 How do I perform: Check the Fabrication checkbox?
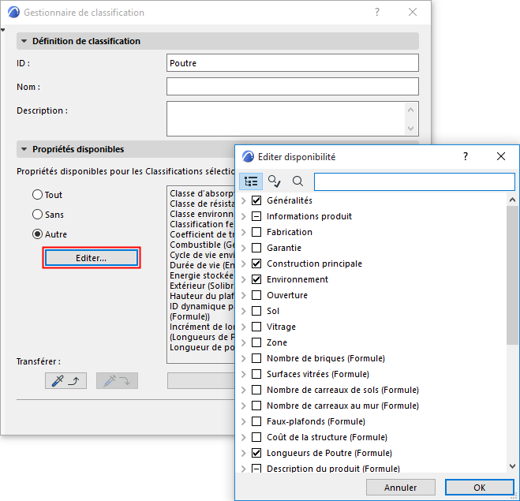tap(256, 232)
